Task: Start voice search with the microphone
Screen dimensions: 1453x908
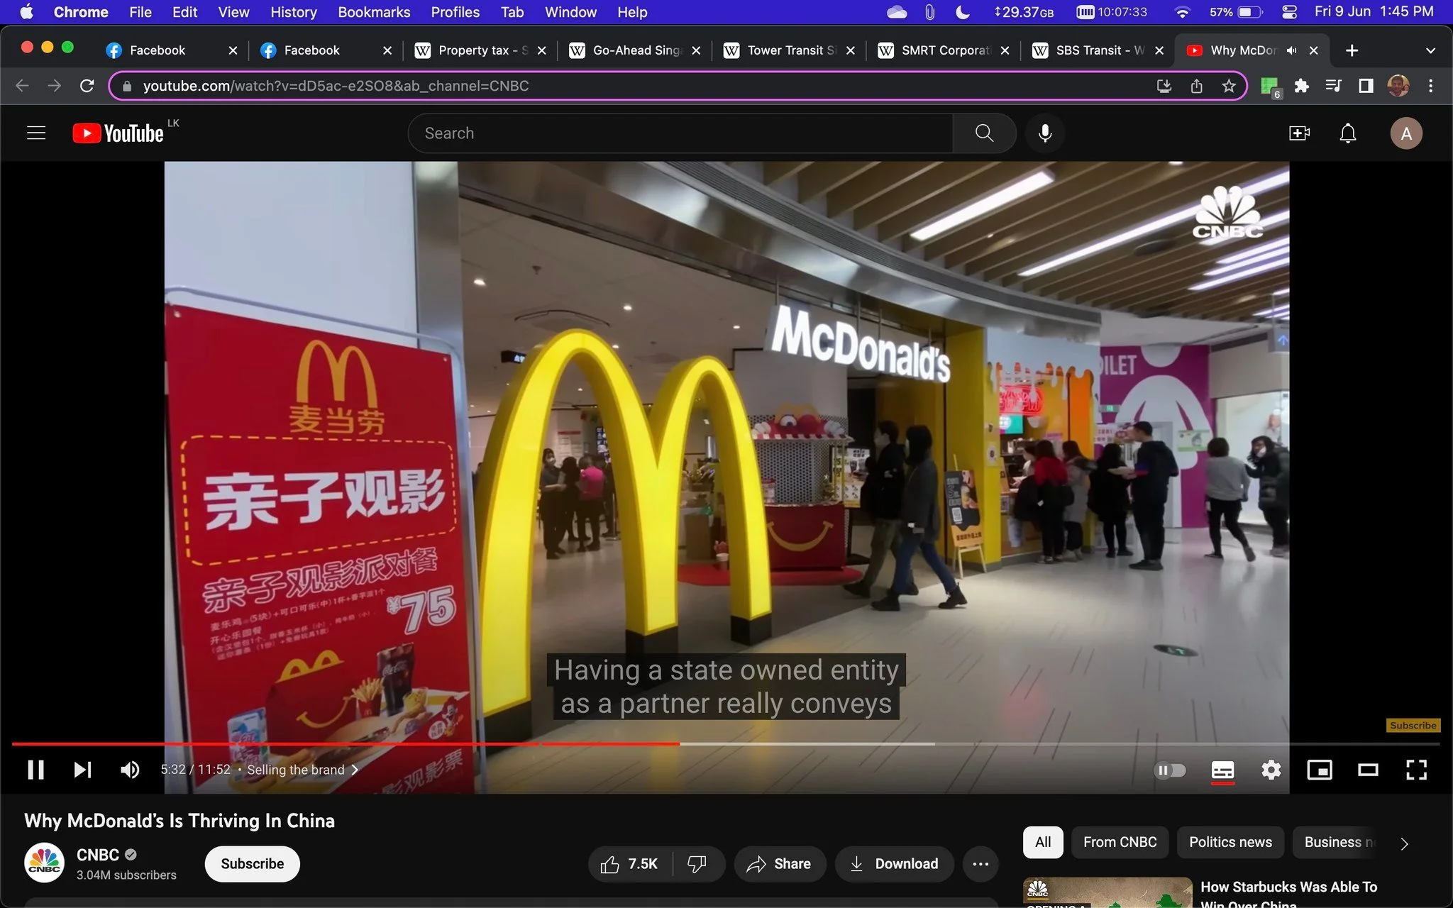Action: coord(1044,133)
